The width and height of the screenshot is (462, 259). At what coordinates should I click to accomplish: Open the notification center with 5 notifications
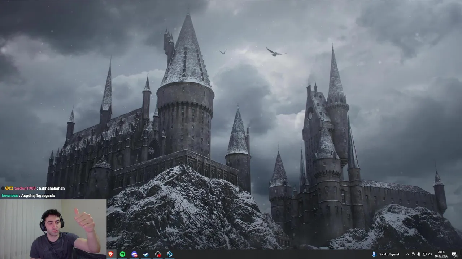[454, 254]
